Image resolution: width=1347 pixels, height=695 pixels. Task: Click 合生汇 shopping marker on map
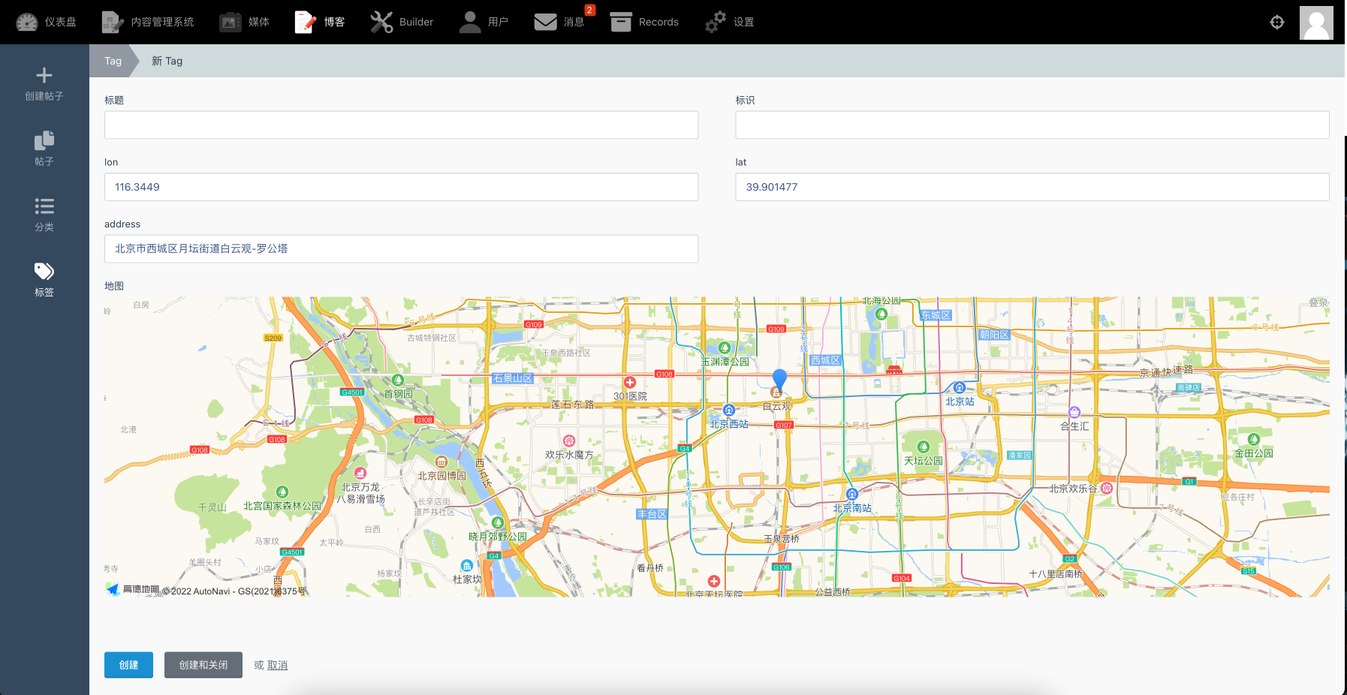point(1074,412)
